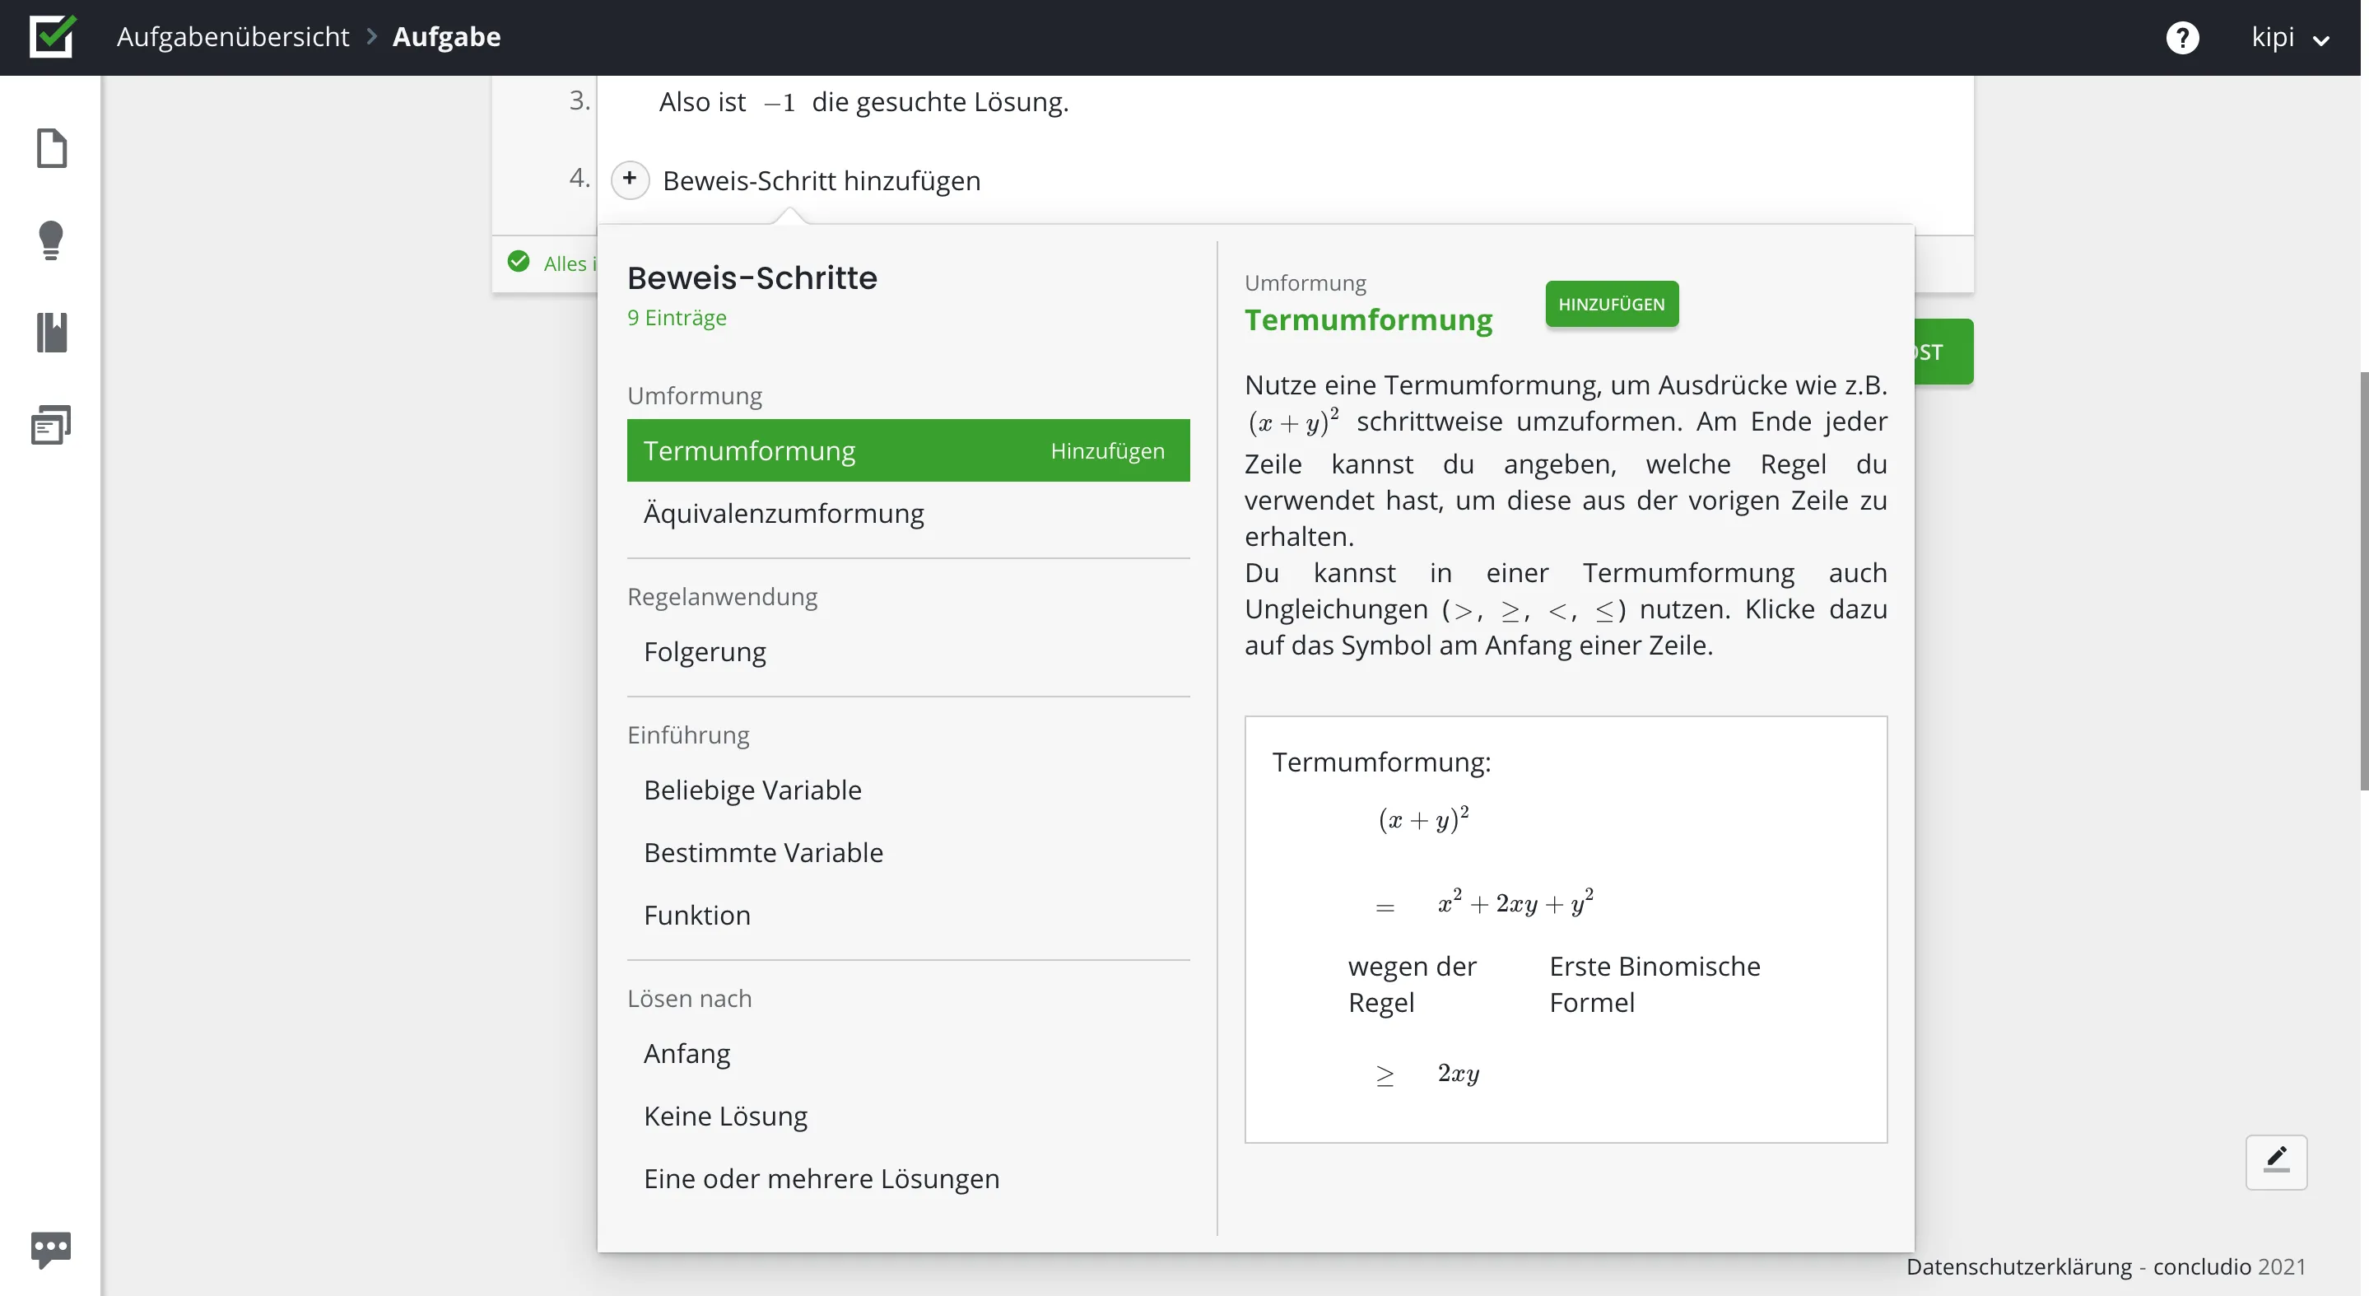Click the help question mark icon
Screen dimensions: 2369x1296
click(2183, 37)
